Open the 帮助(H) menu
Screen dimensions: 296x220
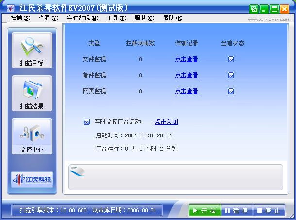173,18
